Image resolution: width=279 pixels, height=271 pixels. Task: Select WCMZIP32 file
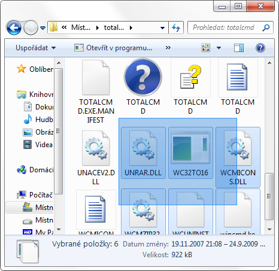tap(143, 212)
